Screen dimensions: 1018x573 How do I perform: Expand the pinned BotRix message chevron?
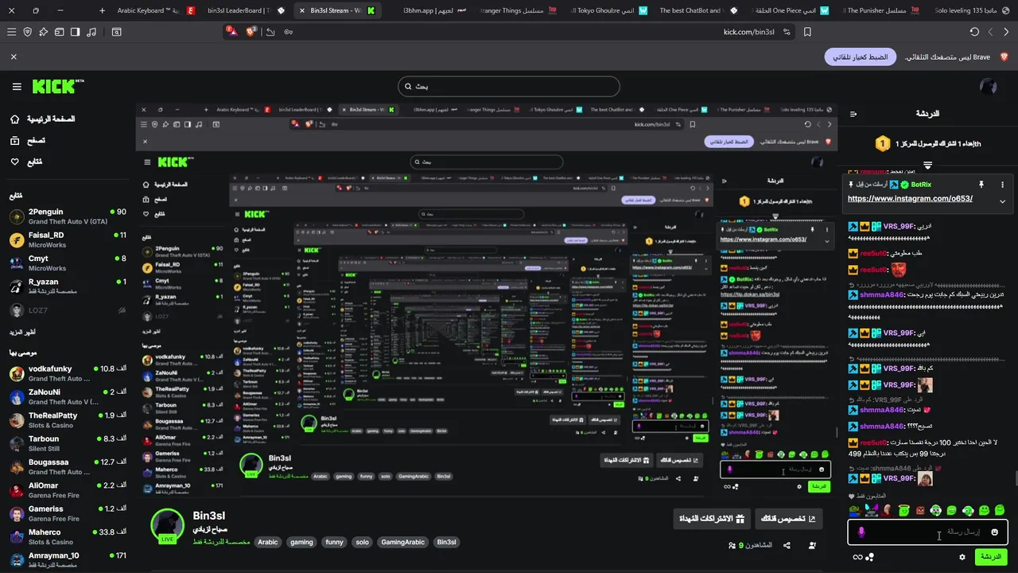[1002, 201]
